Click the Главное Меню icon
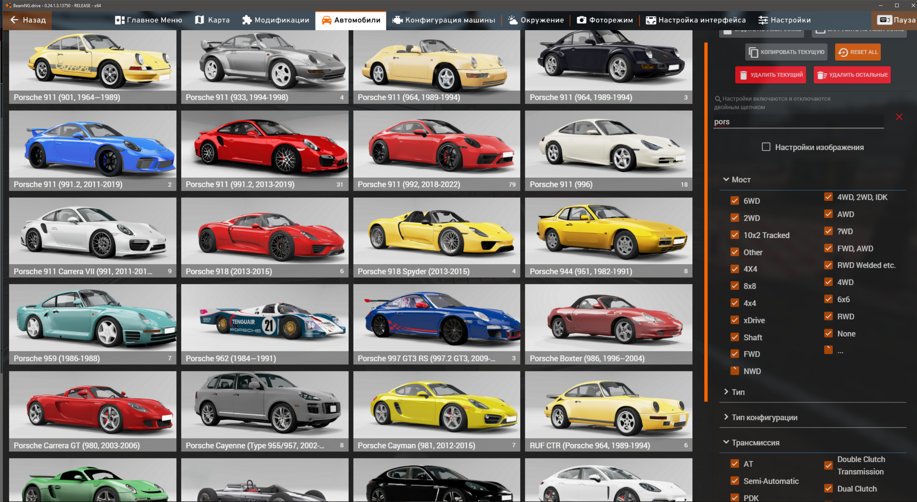The height and width of the screenshot is (502, 917). click(x=120, y=20)
